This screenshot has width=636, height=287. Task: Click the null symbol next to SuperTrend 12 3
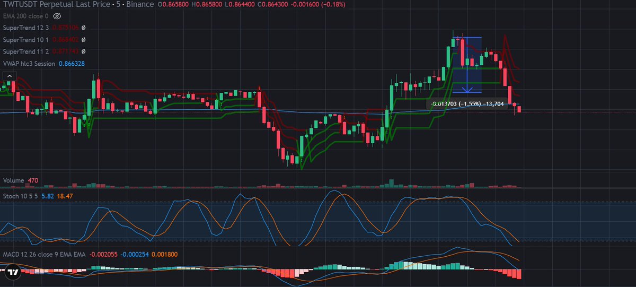[x=84, y=28]
